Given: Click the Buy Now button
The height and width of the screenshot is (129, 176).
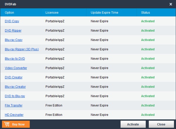Looking at the screenshot, I should pos(16,124).
